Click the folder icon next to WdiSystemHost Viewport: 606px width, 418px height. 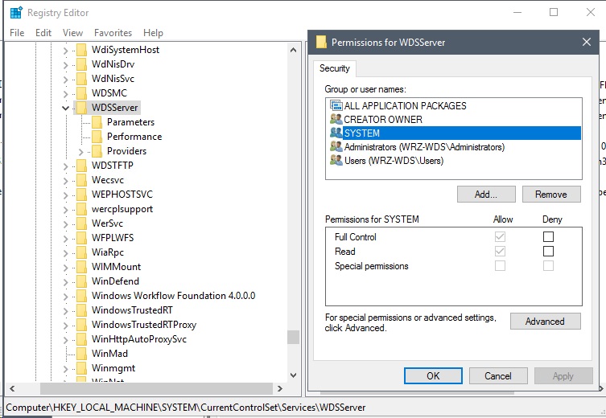point(81,50)
